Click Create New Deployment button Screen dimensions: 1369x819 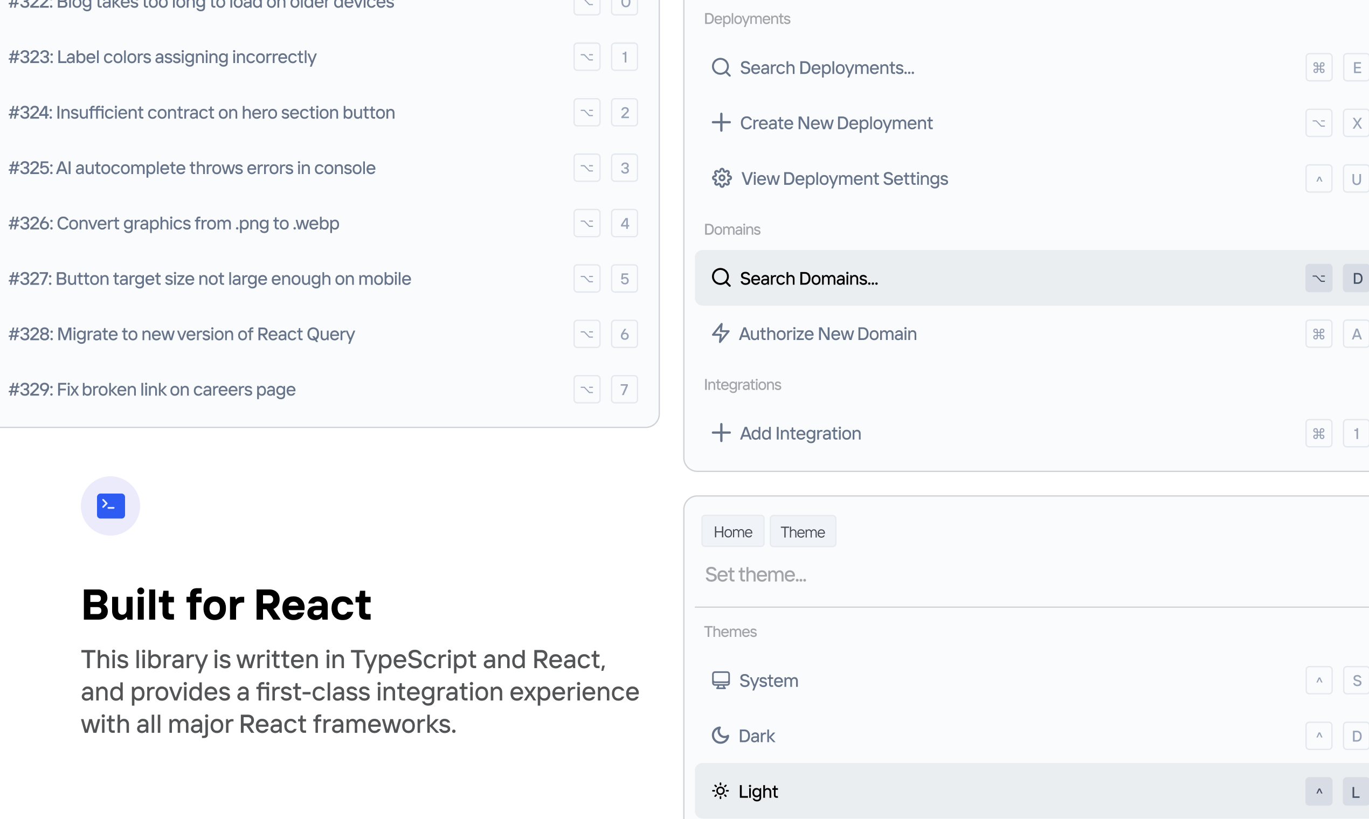click(x=835, y=123)
